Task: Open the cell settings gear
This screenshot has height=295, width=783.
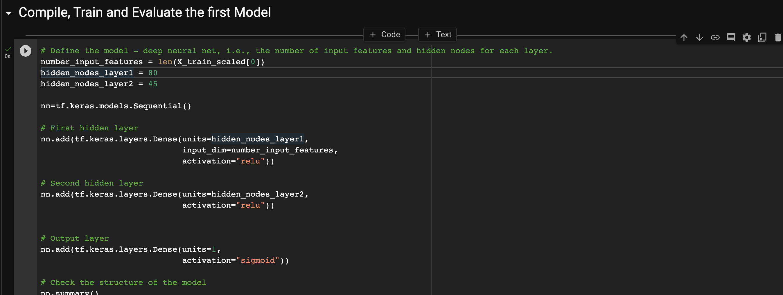Action: coord(747,37)
